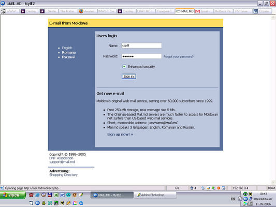Switch page language to Русский
276x207 pixels.
click(x=68, y=57)
